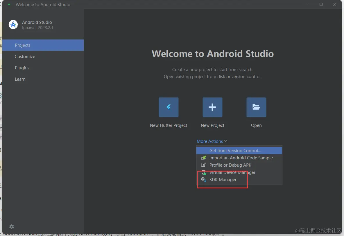Select Get from Version Control menu item
The height and width of the screenshot is (236, 344).
239,151
